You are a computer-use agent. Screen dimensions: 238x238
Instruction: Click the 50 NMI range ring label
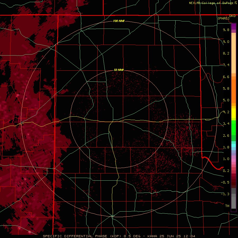[119, 70]
